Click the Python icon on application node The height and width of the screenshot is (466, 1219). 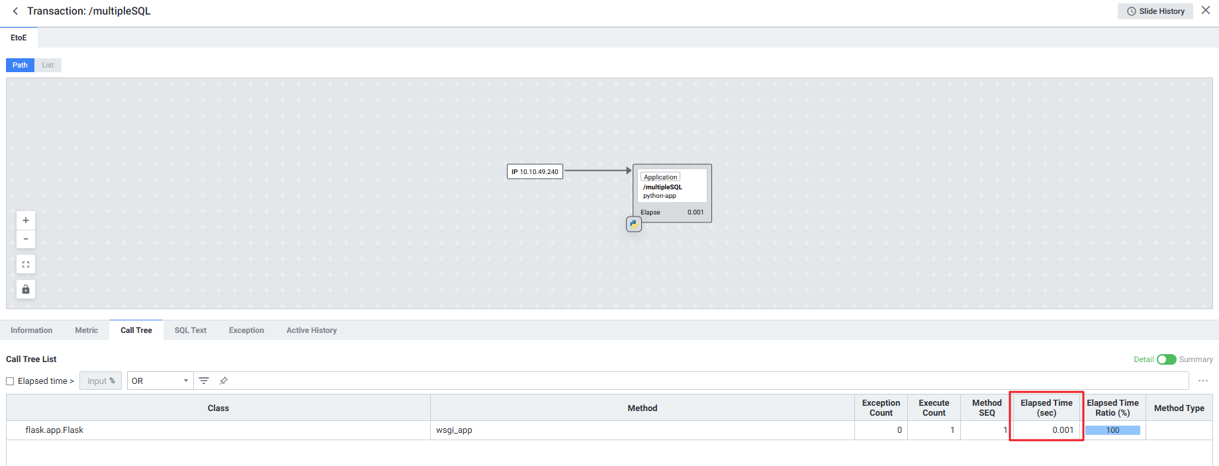pos(634,224)
